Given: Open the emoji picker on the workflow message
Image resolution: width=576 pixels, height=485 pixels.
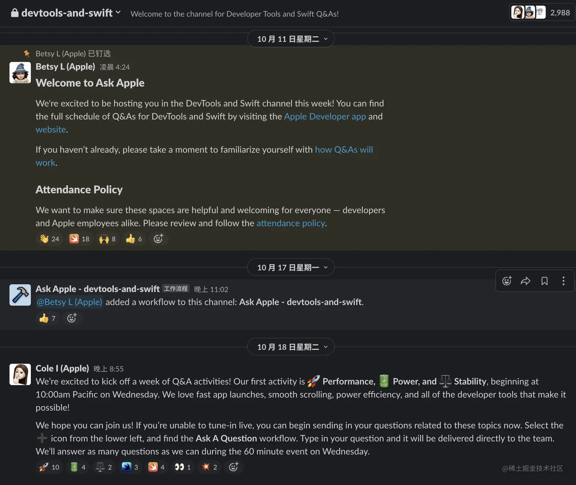Looking at the screenshot, I should (x=72, y=318).
